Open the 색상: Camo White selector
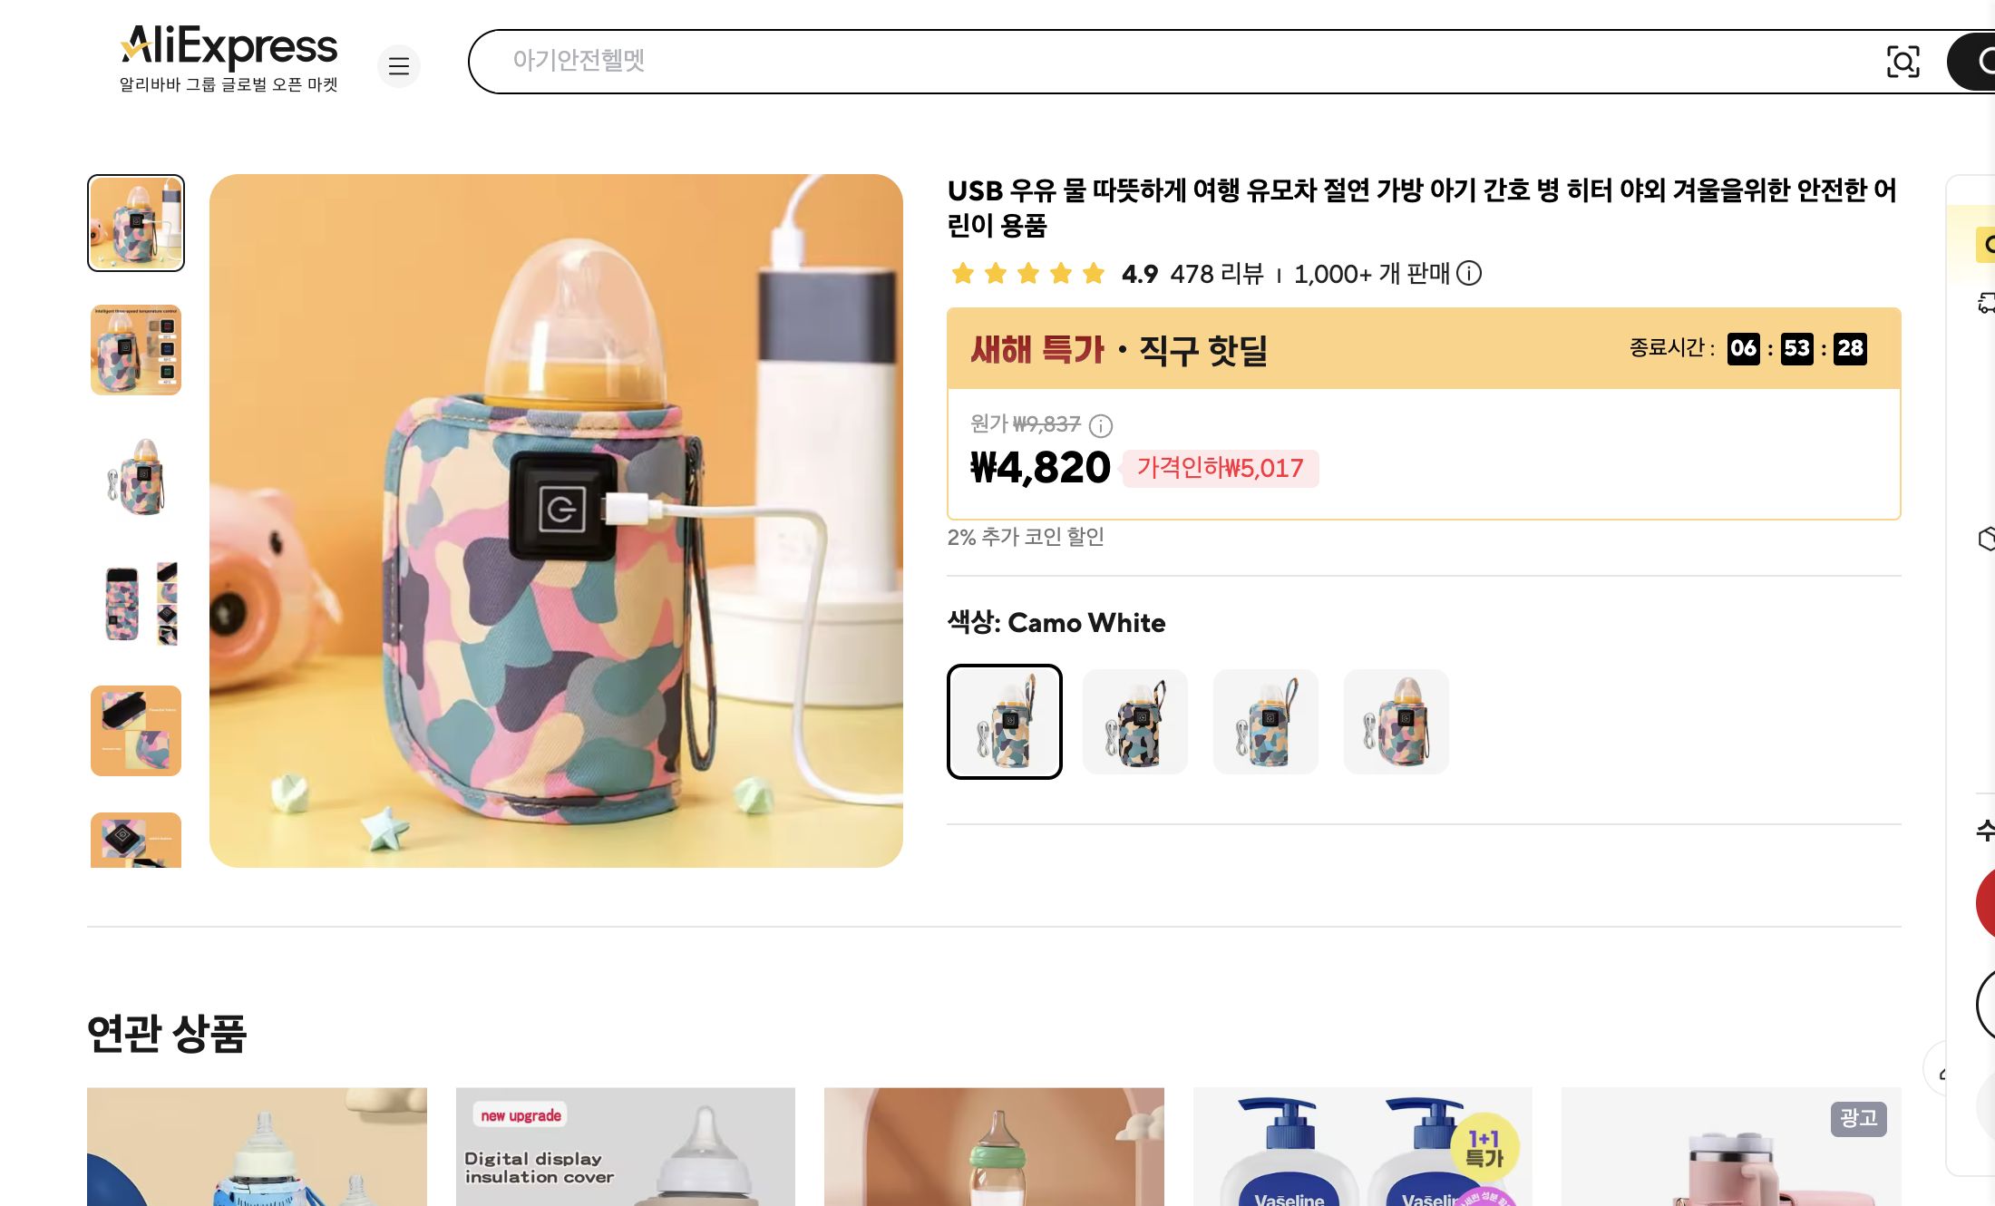 (1056, 623)
